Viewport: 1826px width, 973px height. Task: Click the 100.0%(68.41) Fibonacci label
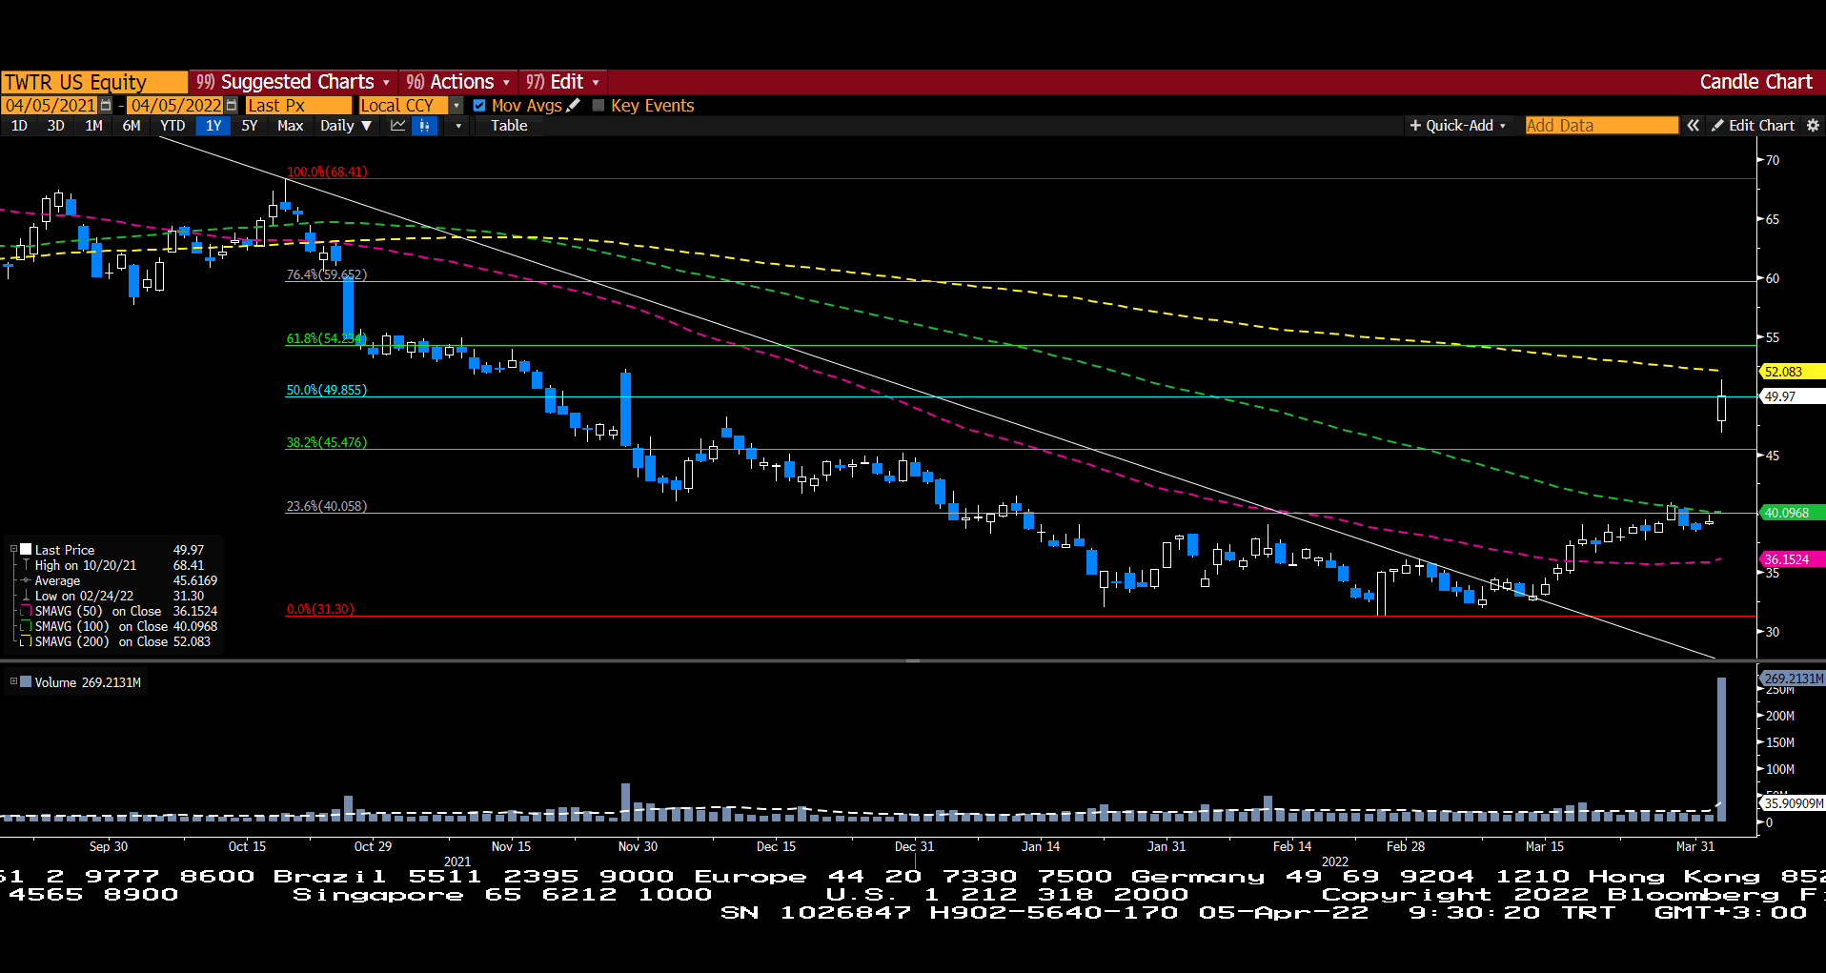click(x=327, y=172)
